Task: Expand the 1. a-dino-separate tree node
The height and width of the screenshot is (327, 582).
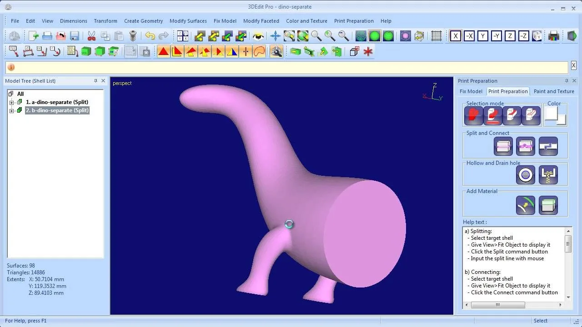Action: coord(12,103)
